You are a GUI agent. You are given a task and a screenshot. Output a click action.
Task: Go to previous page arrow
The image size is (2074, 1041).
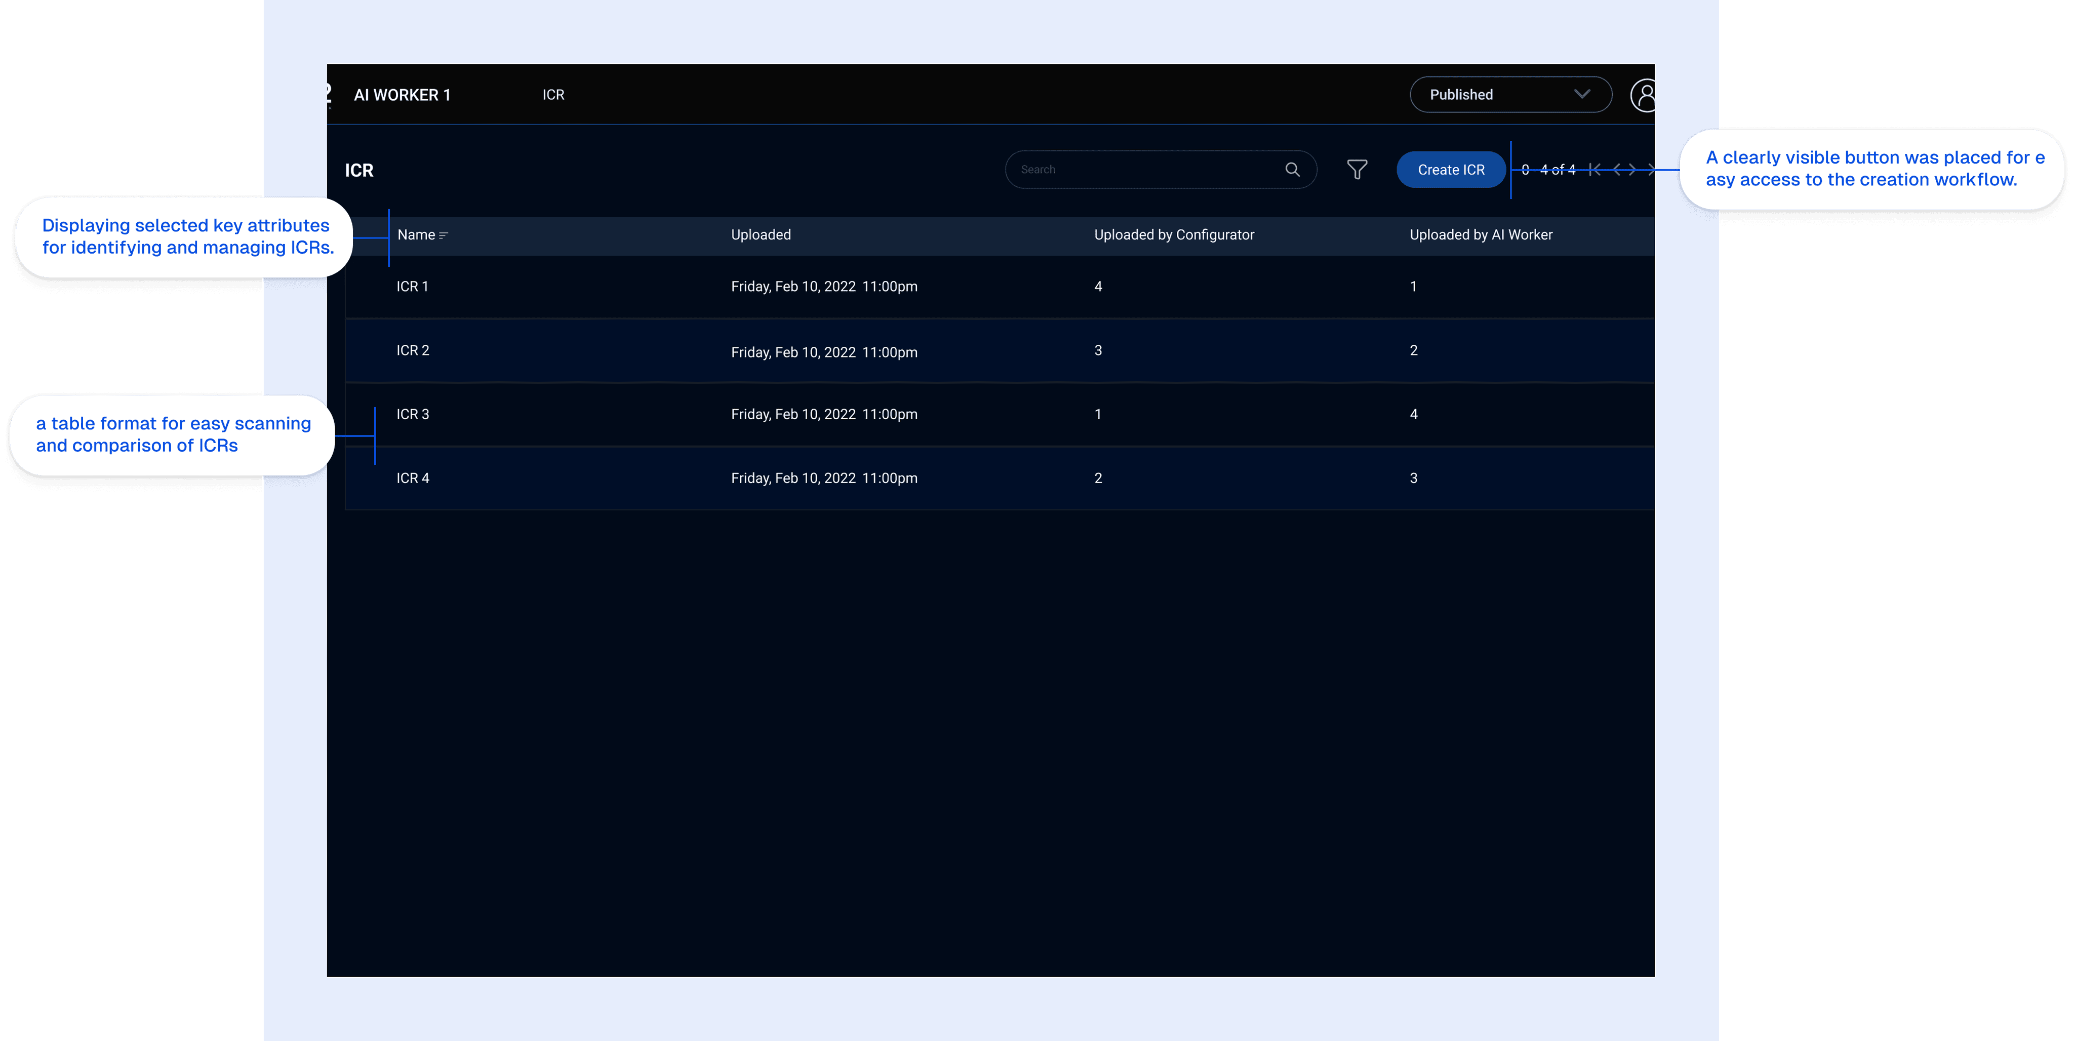pos(1617,169)
